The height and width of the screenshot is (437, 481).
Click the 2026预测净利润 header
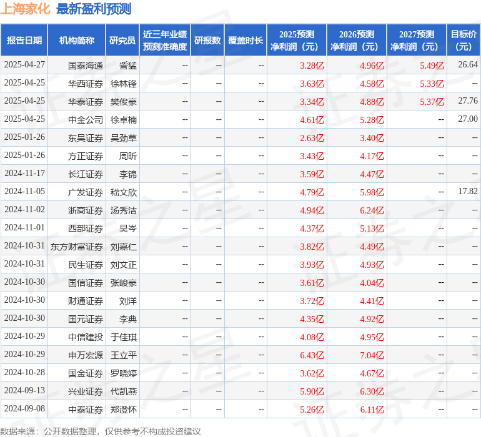[x=357, y=40]
